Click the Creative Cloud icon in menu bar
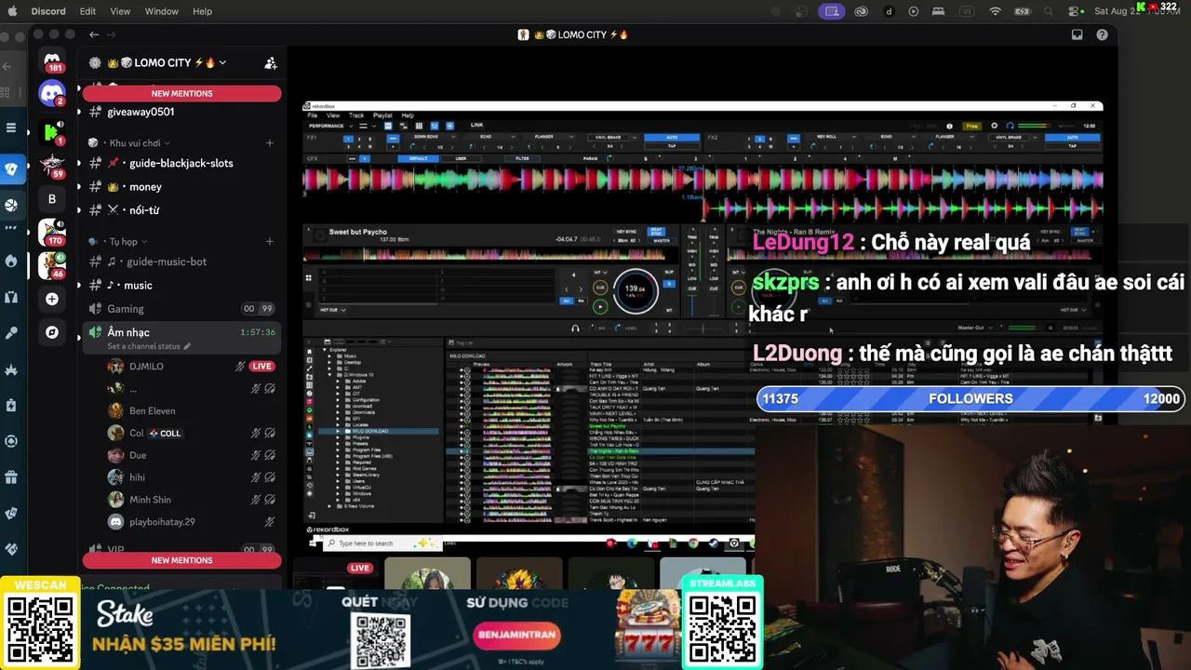 point(862,11)
